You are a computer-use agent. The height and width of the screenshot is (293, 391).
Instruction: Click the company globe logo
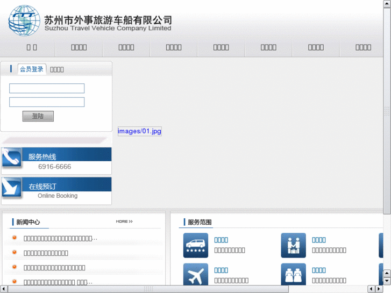[x=24, y=20]
